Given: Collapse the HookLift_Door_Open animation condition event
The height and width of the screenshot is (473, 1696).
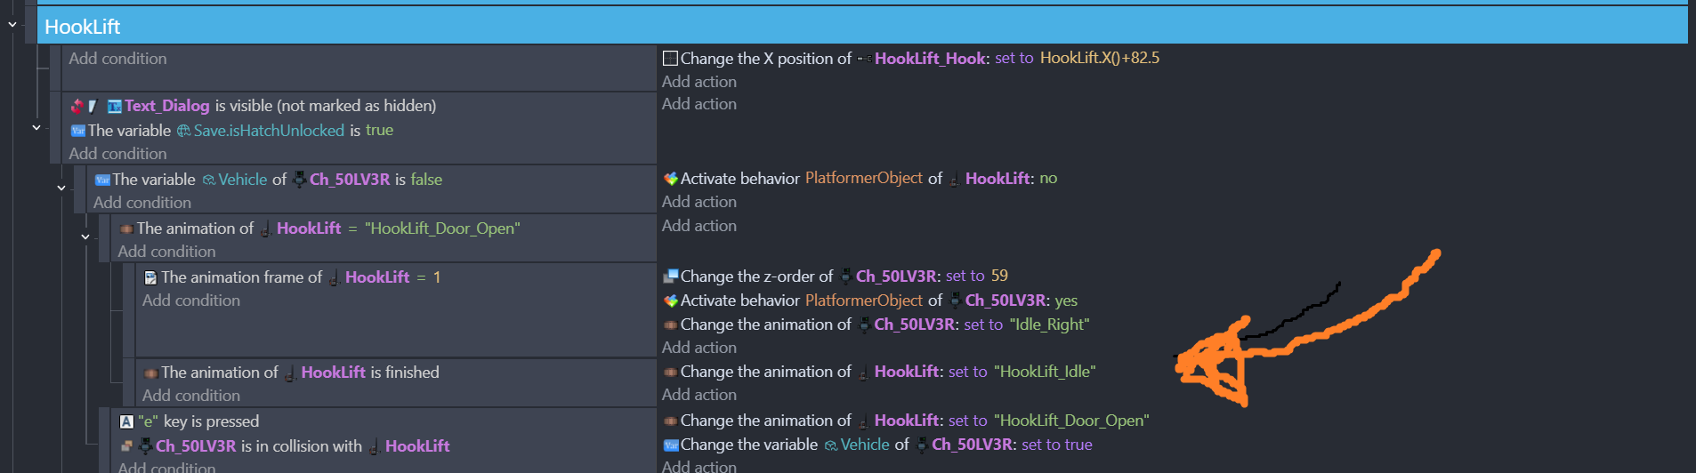Looking at the screenshot, I should click(x=85, y=237).
